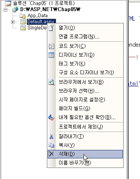Viewport: 140px width, 179px height.
Task: Click the browser globe icon beside 브라우저에서 보기
Action: [x=51, y=82]
